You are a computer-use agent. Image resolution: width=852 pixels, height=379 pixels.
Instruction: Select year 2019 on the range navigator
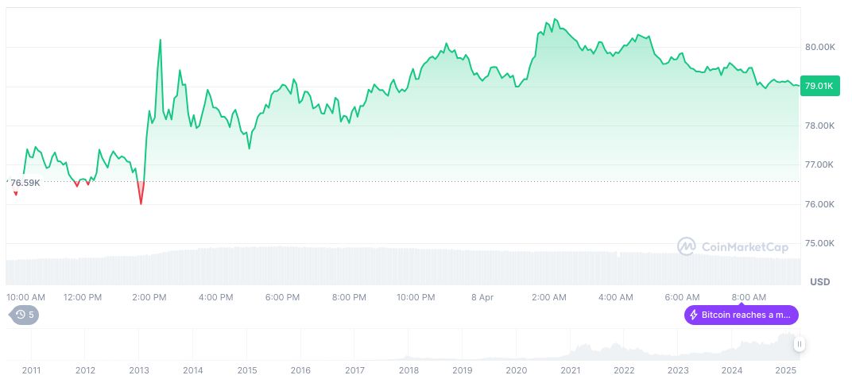tap(462, 370)
